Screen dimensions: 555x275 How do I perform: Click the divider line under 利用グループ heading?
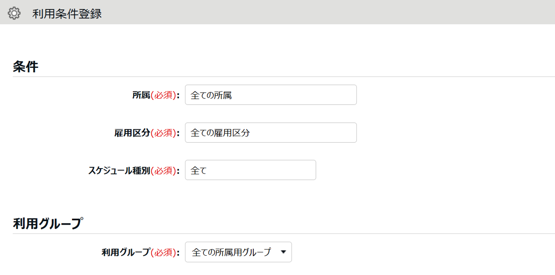(x=284, y=233)
